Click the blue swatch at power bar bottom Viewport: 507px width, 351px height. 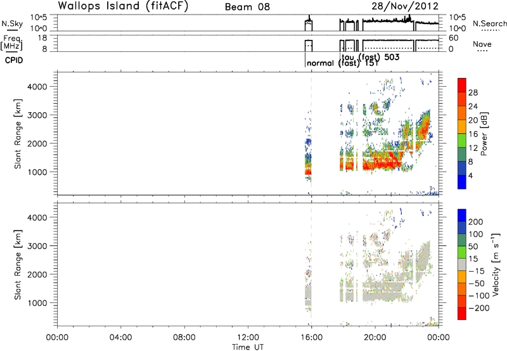(462, 182)
